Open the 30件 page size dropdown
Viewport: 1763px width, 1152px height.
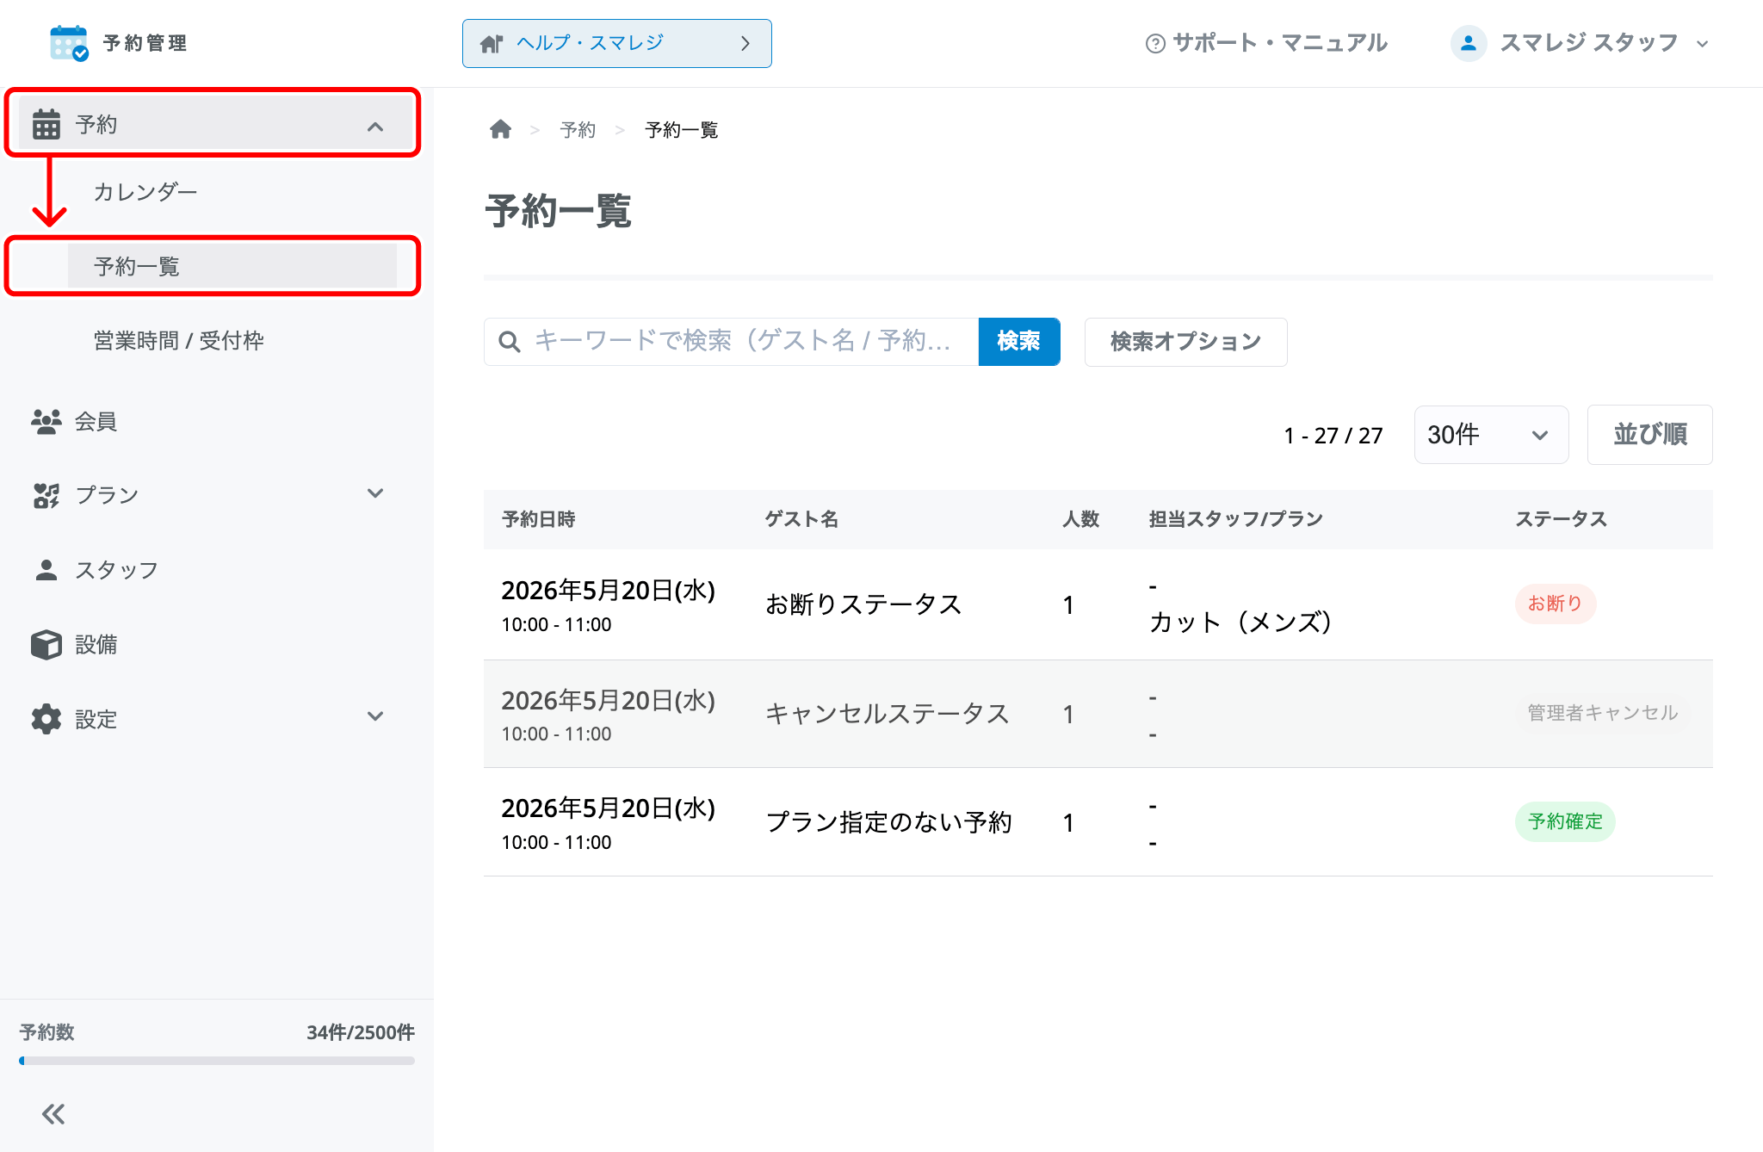point(1491,435)
